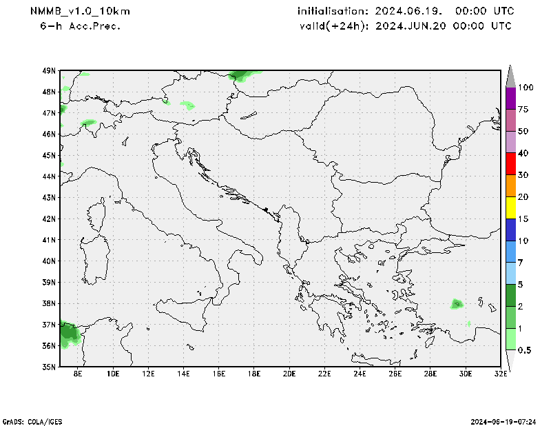Image resolution: width=551 pixels, height=426 pixels.
Task: Click the red 30–40 legend color band
Action: point(510,164)
